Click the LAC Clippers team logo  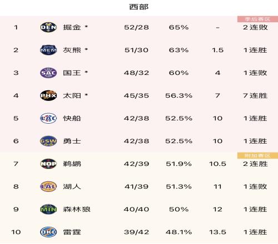click(48, 118)
